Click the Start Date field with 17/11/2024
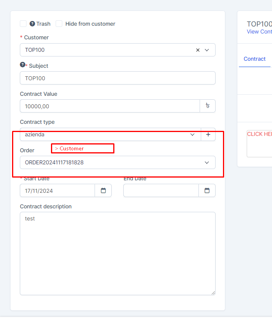 coord(57,190)
